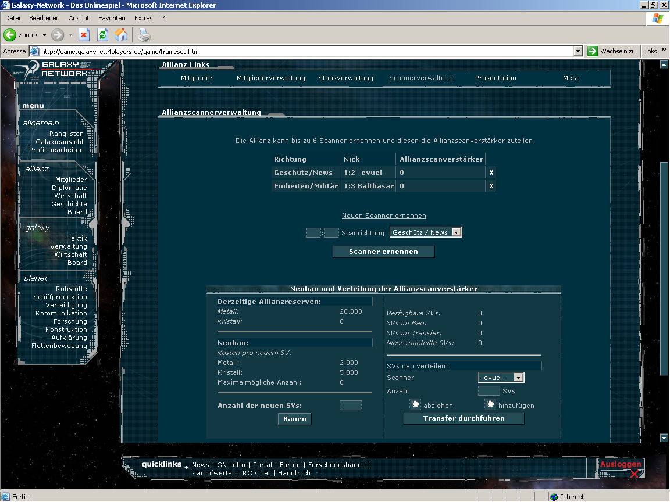The height and width of the screenshot is (502, 670).
Task: Click the Ausloggen logout icon
Action: pos(621,468)
